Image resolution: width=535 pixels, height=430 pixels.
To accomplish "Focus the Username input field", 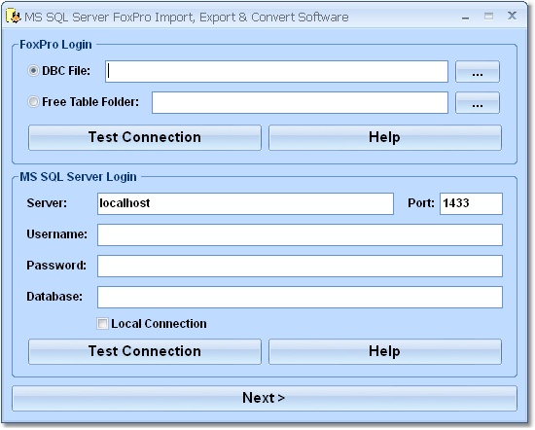I will tap(300, 234).
